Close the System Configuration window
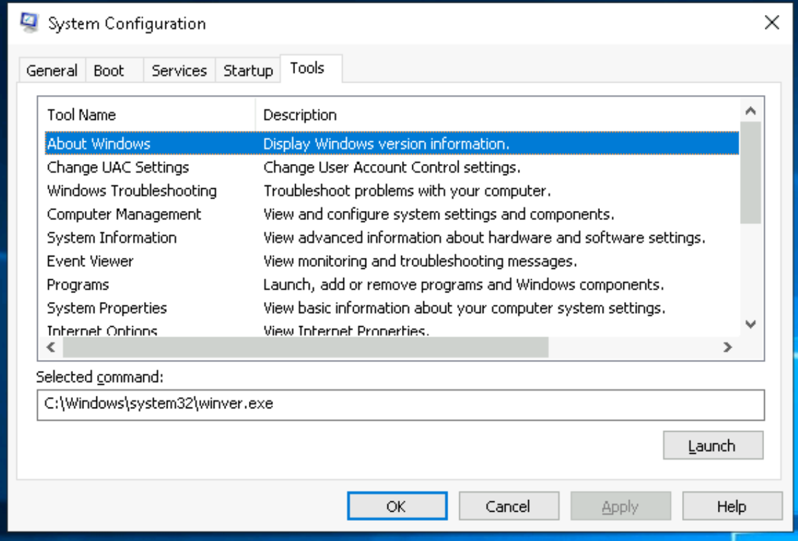798x541 pixels. pyautogui.click(x=771, y=23)
